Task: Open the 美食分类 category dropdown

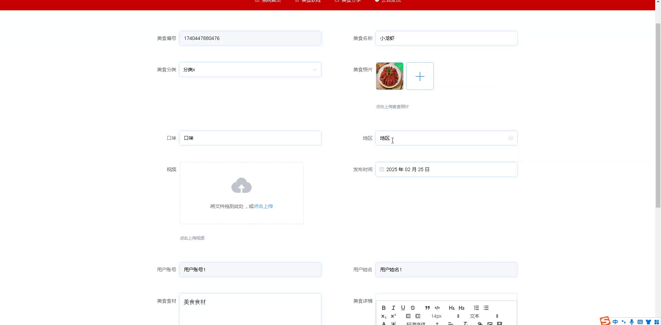Action: pos(250,70)
